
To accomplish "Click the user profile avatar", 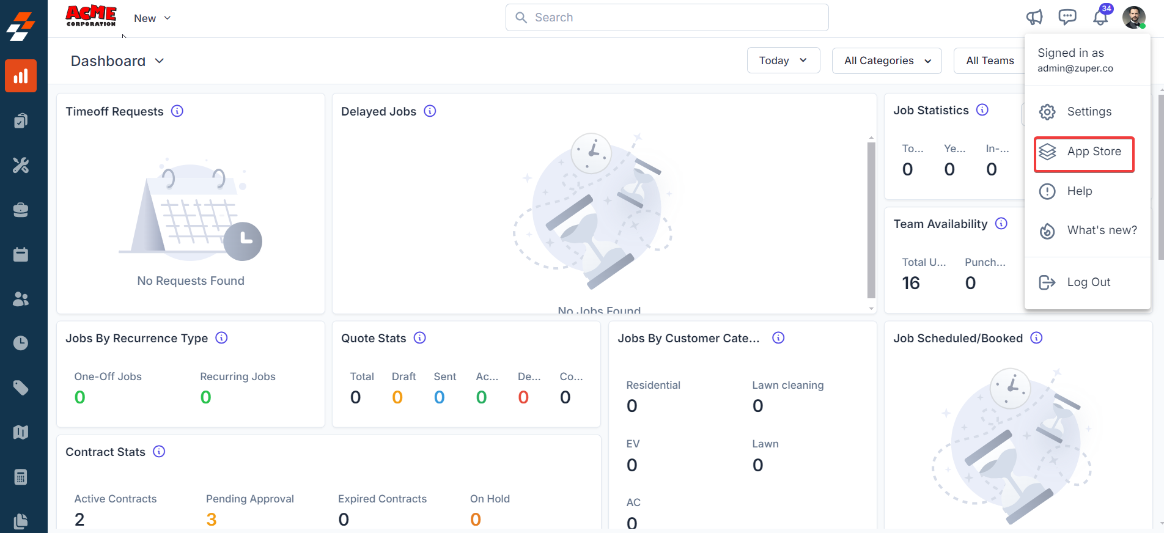I will (x=1134, y=17).
